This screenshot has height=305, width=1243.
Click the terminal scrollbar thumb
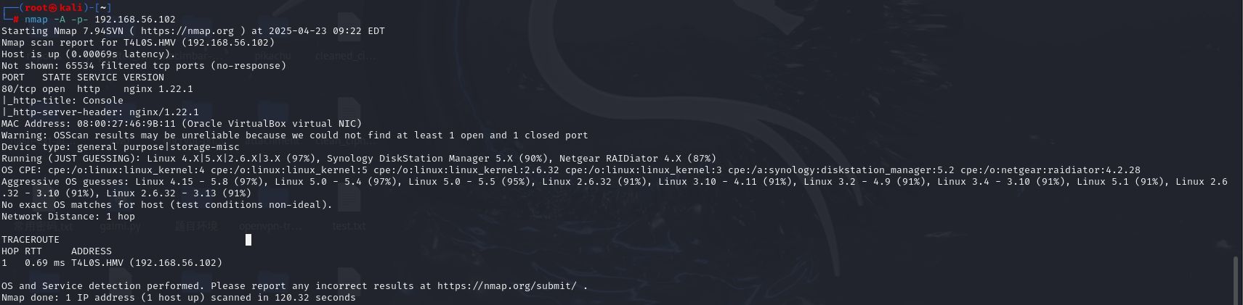tap(1235, 280)
